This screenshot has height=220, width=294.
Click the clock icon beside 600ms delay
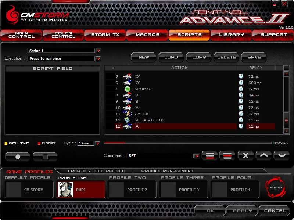coord(241,82)
